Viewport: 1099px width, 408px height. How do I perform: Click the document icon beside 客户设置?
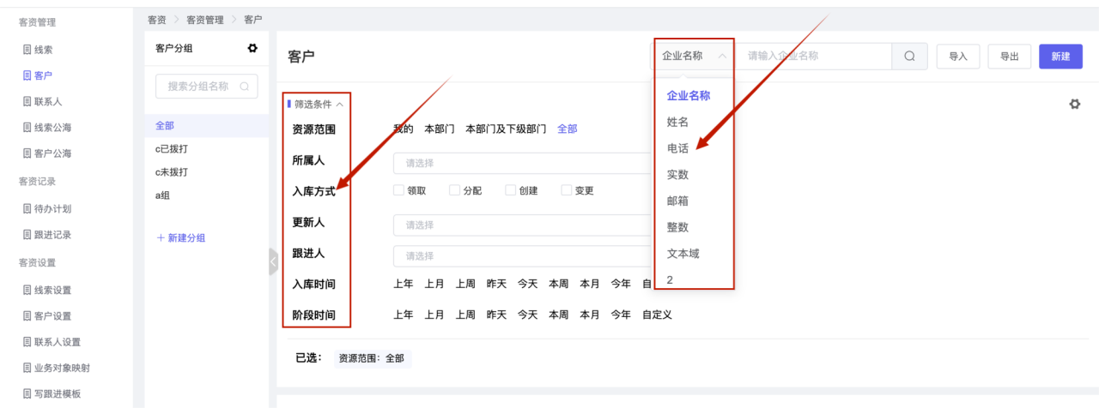click(27, 315)
